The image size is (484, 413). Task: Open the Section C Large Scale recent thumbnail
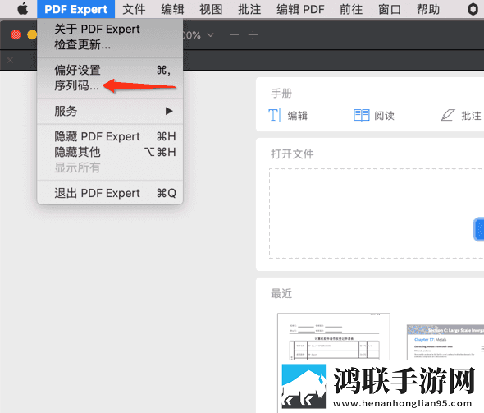pos(445,342)
